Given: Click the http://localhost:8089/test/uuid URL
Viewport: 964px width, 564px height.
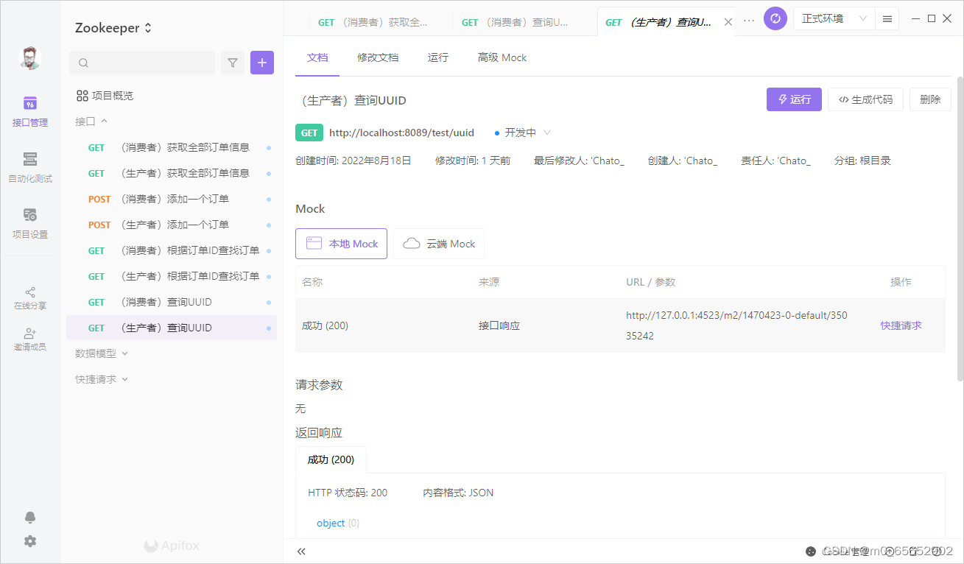Looking at the screenshot, I should [401, 133].
